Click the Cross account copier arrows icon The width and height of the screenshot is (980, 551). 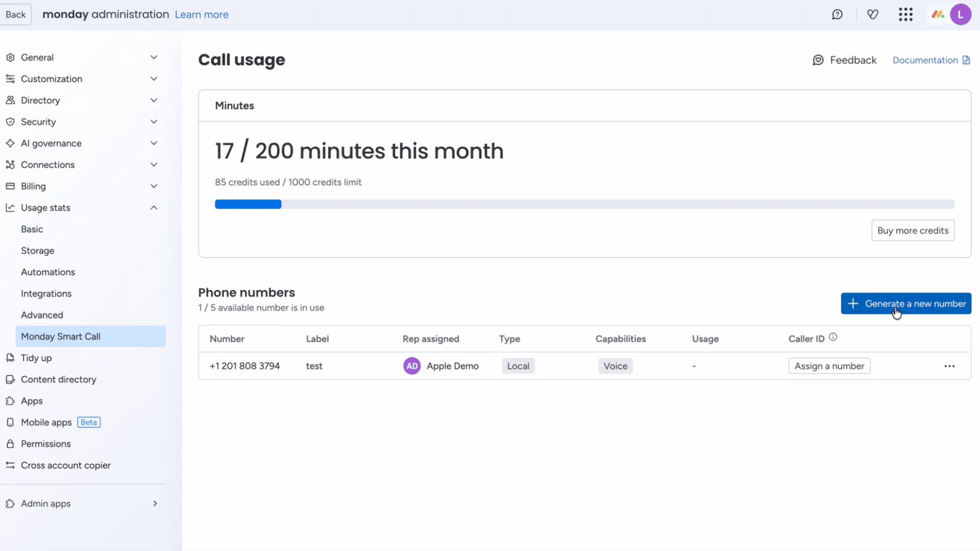tap(10, 465)
